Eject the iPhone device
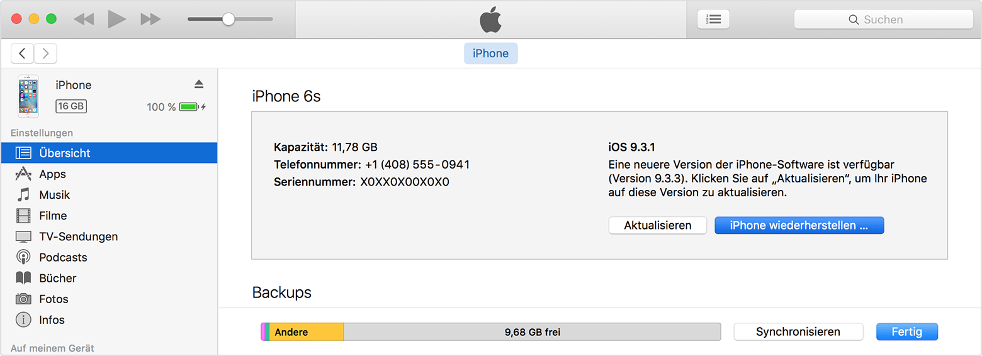This screenshot has height=356, width=982. pos(199,84)
